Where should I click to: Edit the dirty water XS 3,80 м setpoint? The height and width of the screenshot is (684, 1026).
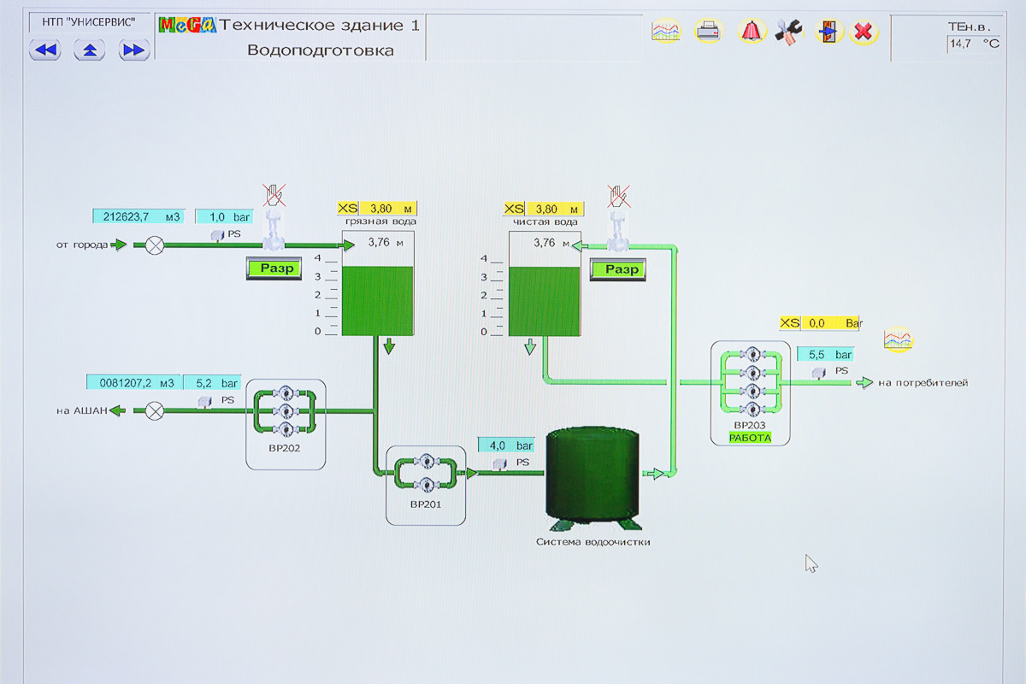coord(386,208)
